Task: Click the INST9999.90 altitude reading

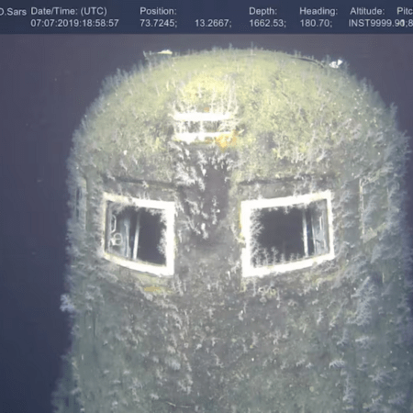Action: click(x=376, y=23)
